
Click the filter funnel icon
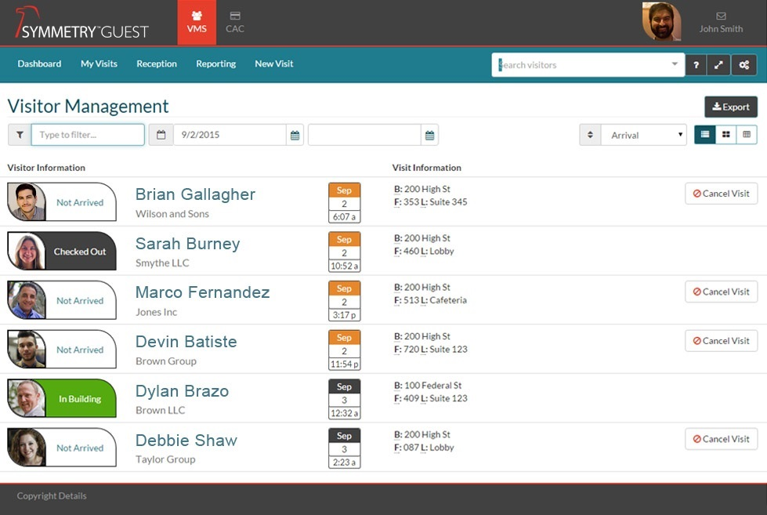(19, 135)
